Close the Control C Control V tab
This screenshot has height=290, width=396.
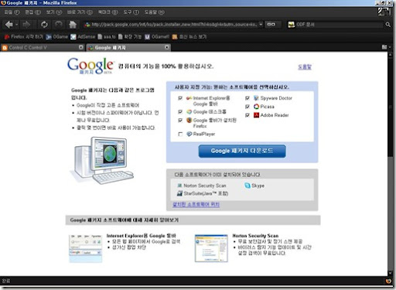click(x=81, y=47)
